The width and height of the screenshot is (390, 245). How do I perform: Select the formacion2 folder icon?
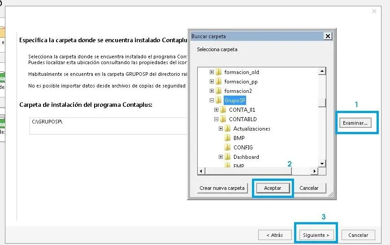(219, 91)
